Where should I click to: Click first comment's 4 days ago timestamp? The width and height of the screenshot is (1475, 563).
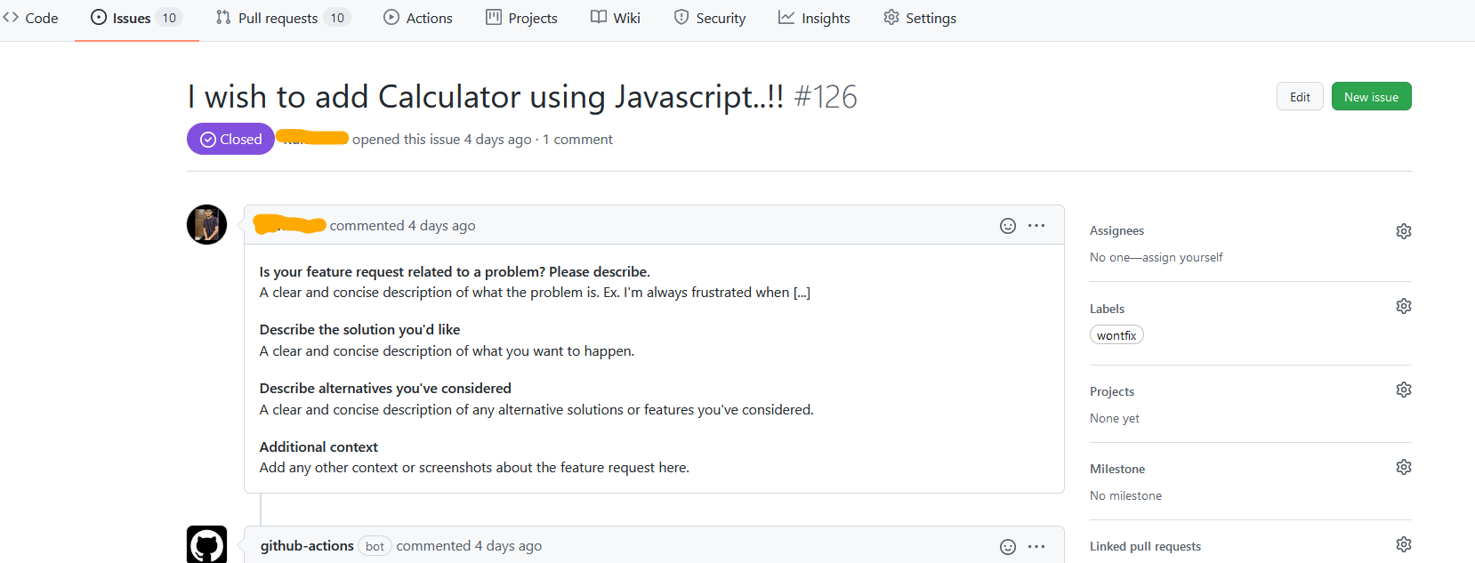pos(442,226)
